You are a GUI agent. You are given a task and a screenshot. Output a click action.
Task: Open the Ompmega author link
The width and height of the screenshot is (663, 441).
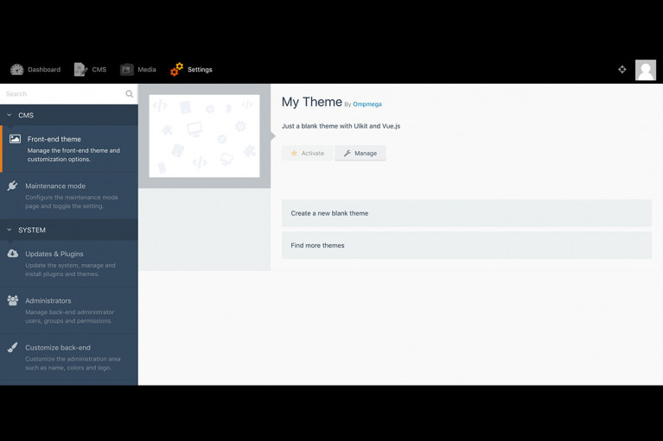(367, 104)
